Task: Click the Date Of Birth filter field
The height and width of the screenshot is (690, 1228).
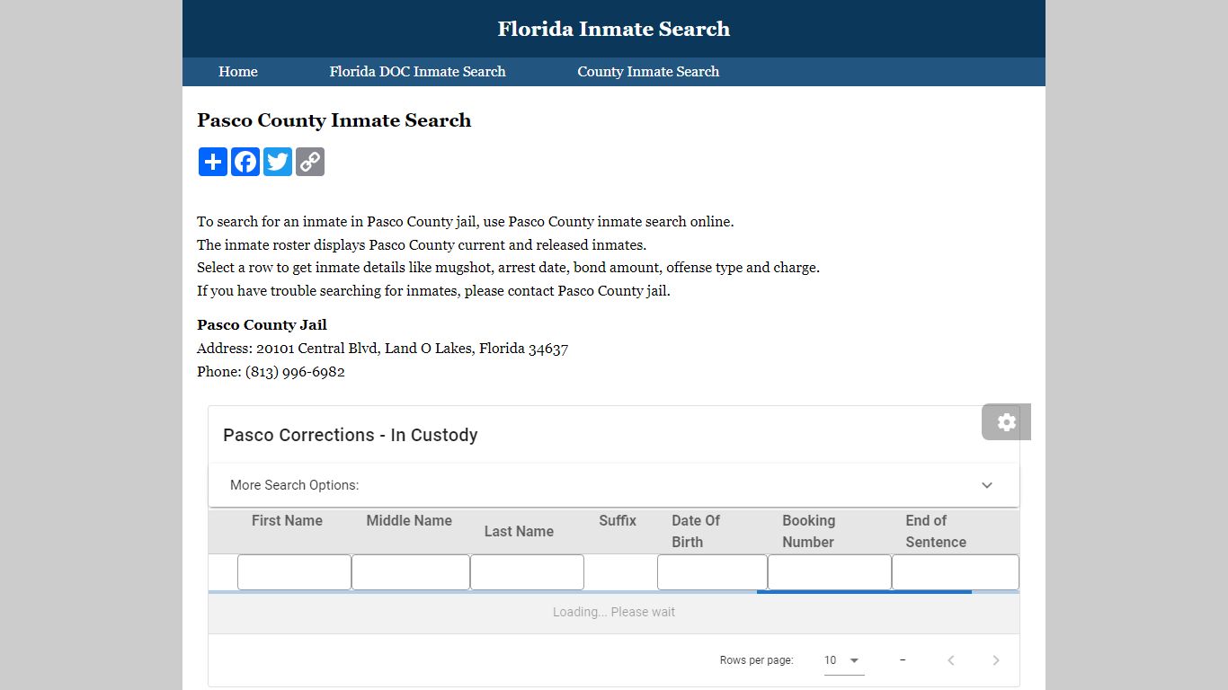Action: tap(712, 572)
